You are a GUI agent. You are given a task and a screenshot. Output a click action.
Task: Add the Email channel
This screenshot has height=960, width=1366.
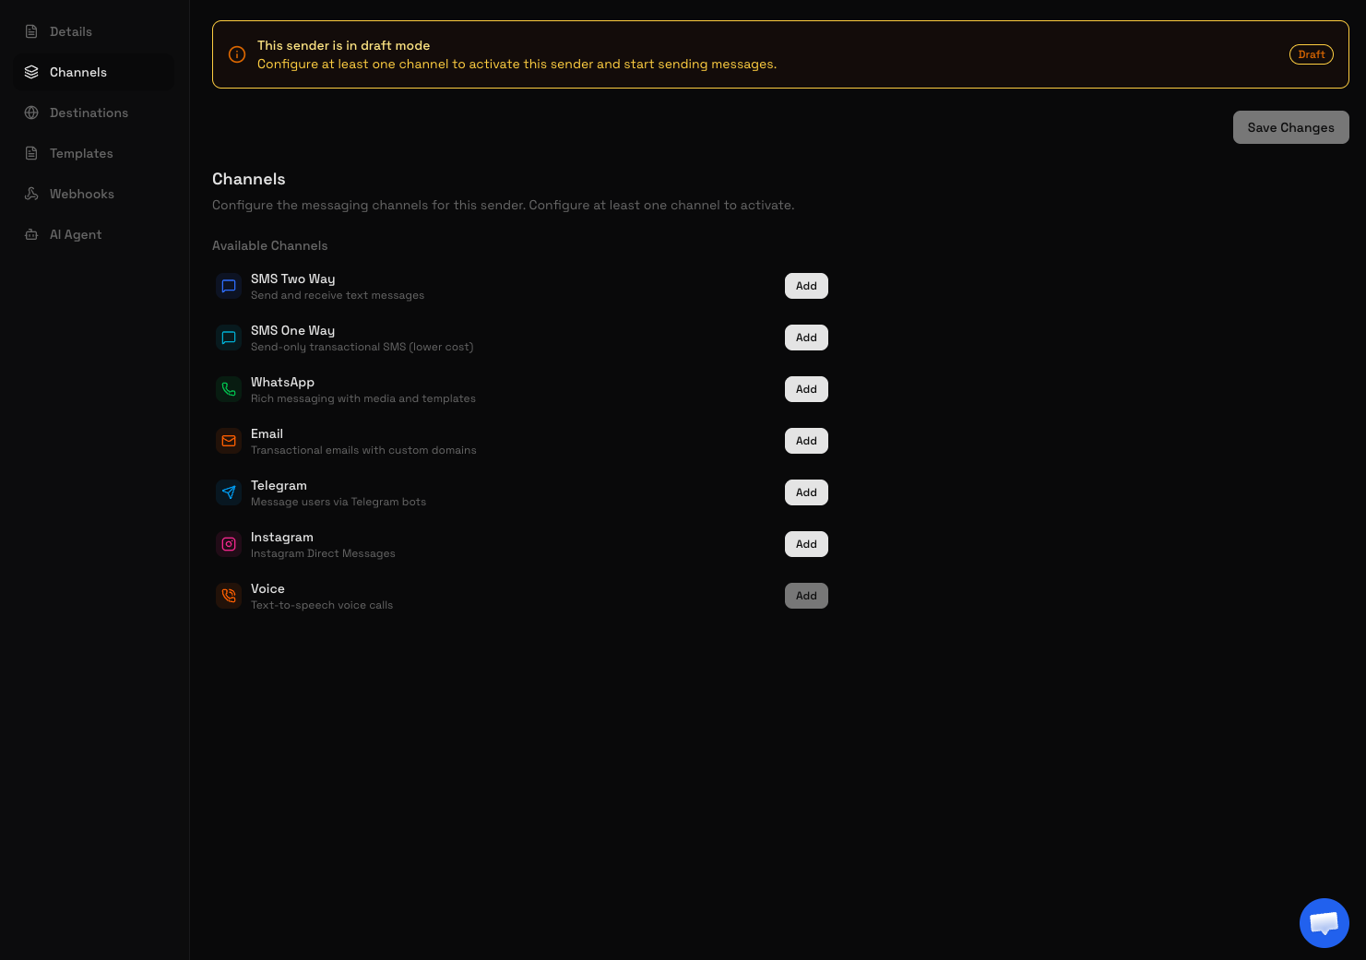tap(805, 440)
